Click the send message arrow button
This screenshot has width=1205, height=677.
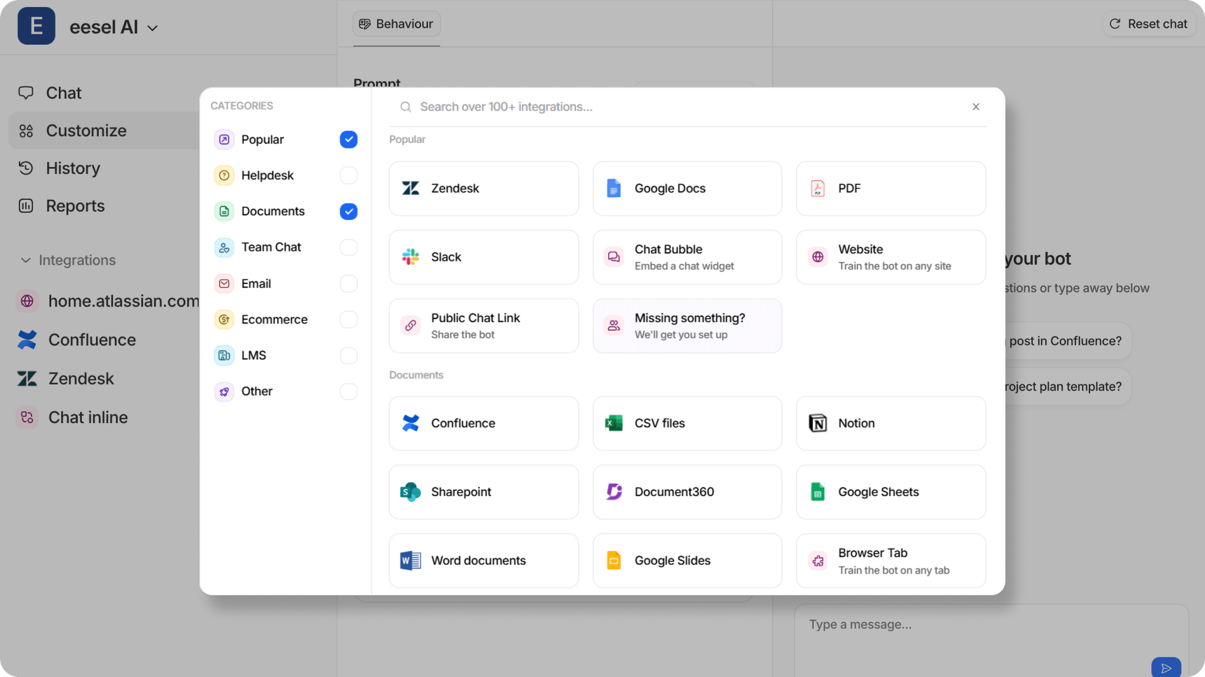[x=1166, y=668]
